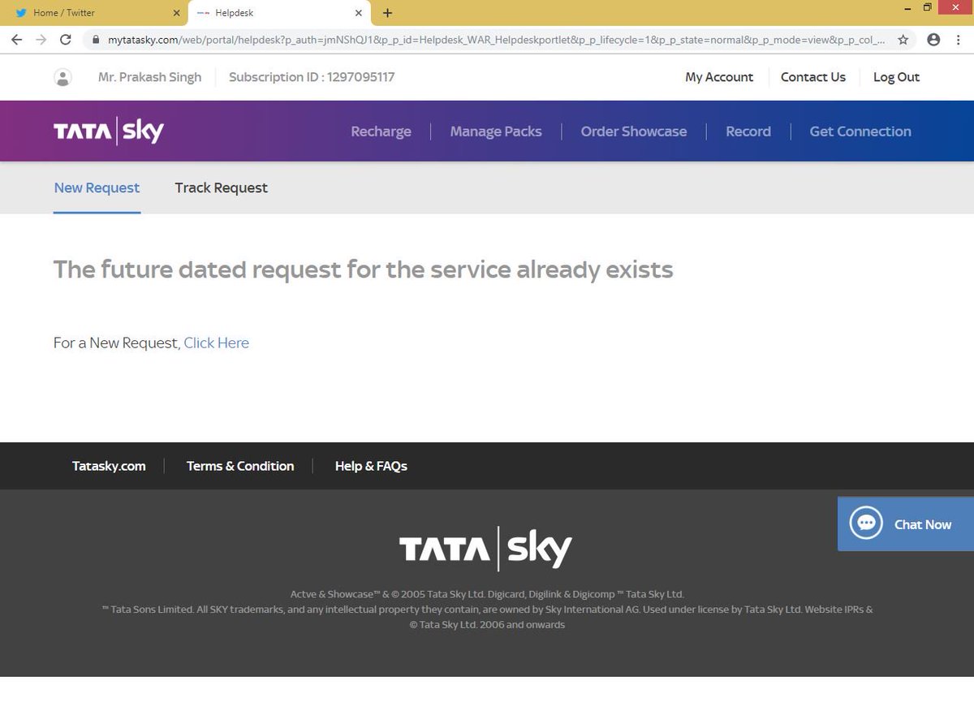Restore down the browser window
Screen dimensions: 974x724
[927, 7]
